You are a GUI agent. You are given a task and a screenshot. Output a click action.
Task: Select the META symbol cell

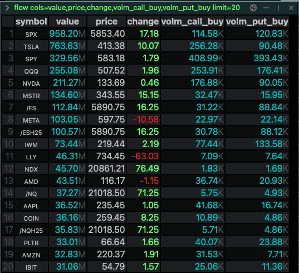click(x=31, y=119)
